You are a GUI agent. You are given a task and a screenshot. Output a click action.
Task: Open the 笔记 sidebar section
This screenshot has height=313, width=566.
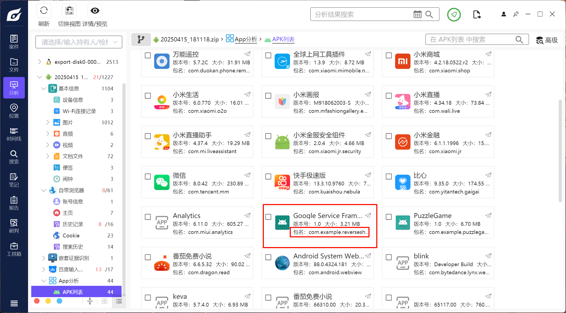(x=14, y=180)
